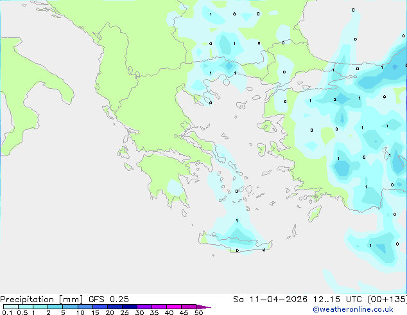
Task: Click the '25' legend scale label below color bar
Action: 125,312
